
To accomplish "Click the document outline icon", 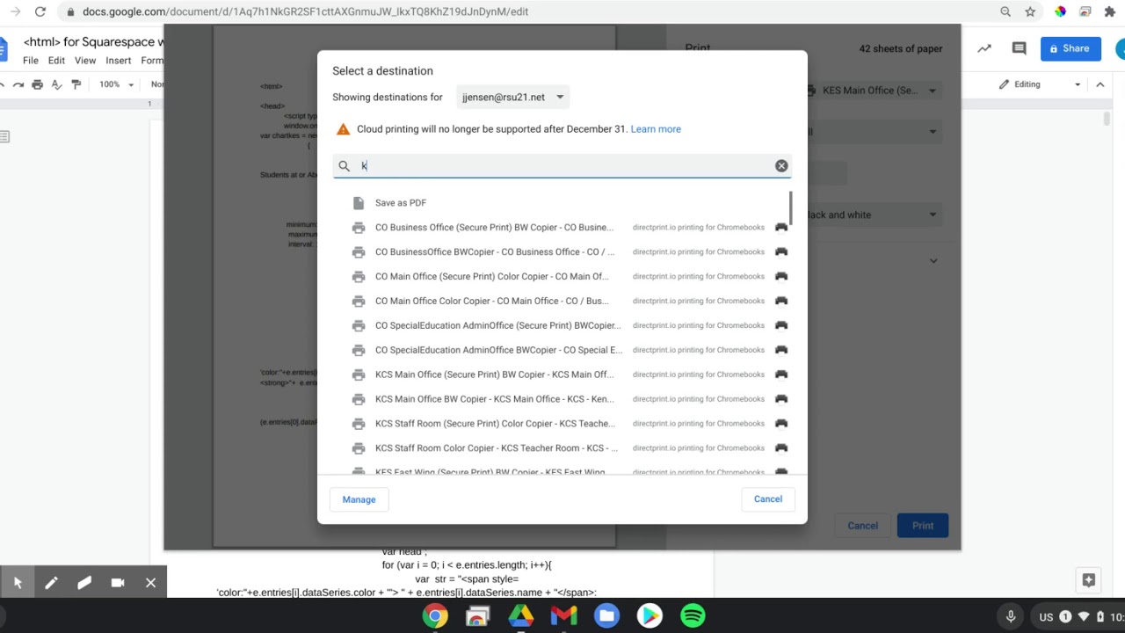I will (x=4, y=136).
